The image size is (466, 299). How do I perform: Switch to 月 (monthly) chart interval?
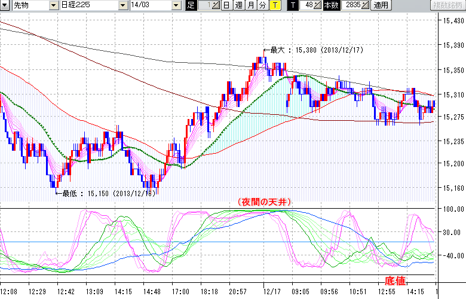(x=251, y=5)
